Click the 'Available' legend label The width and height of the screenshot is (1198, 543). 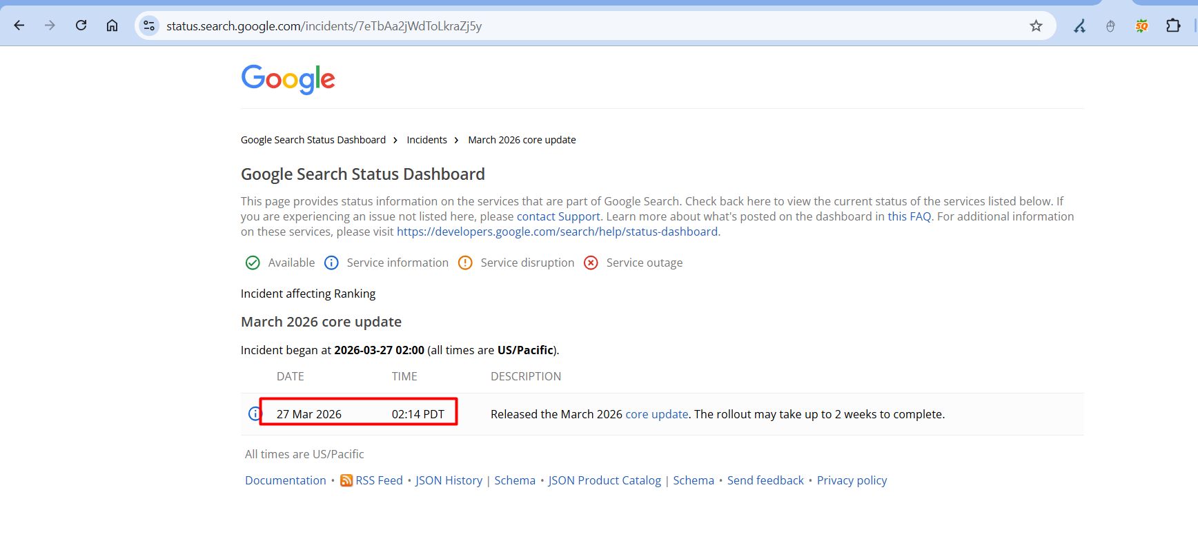pyautogui.click(x=291, y=263)
